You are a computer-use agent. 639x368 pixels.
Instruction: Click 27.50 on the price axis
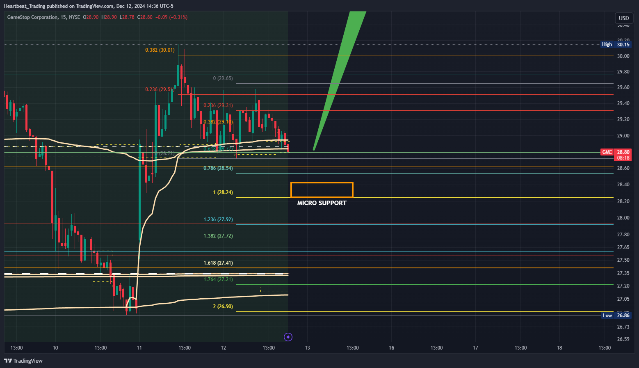pos(623,260)
